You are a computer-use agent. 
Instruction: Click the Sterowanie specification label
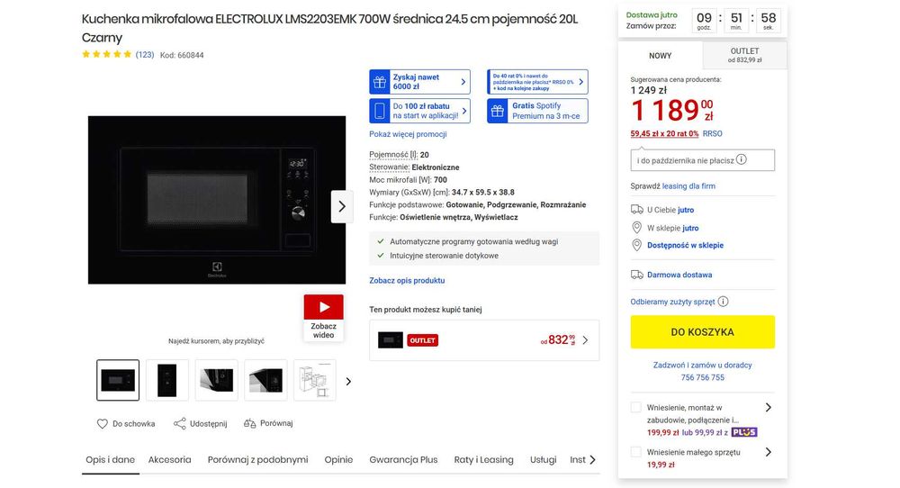389,167
